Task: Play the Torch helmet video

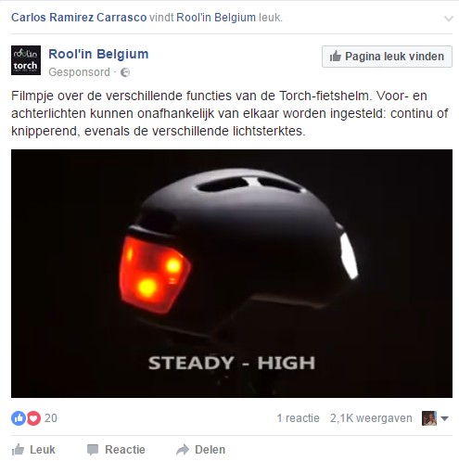Action: click(x=232, y=274)
